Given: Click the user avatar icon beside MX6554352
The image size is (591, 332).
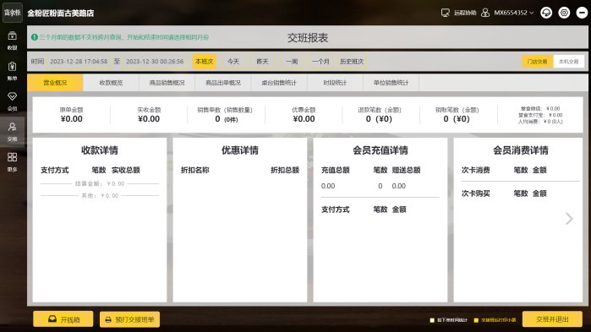Looking at the screenshot, I should [x=485, y=13].
